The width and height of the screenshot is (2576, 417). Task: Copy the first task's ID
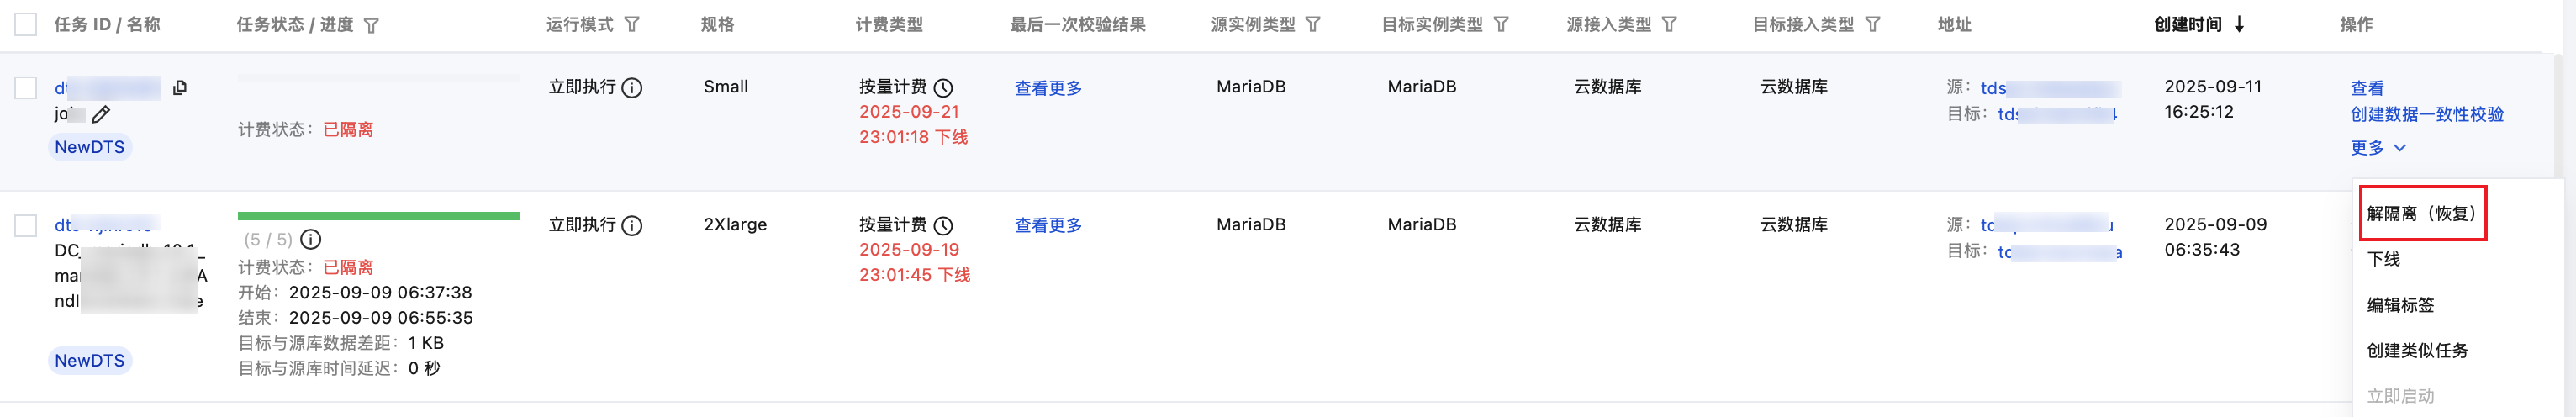[180, 88]
